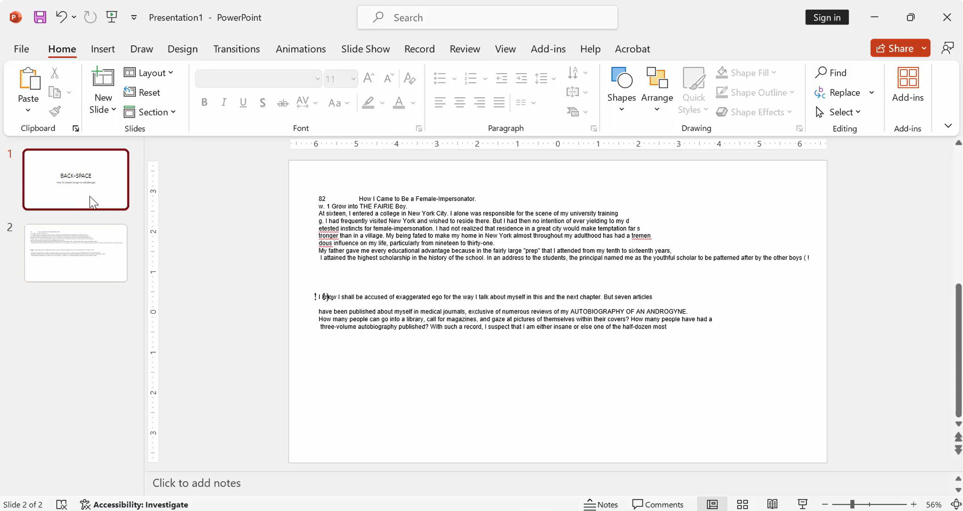Zoom in using the plus button
The width and height of the screenshot is (963, 511).
click(x=913, y=504)
